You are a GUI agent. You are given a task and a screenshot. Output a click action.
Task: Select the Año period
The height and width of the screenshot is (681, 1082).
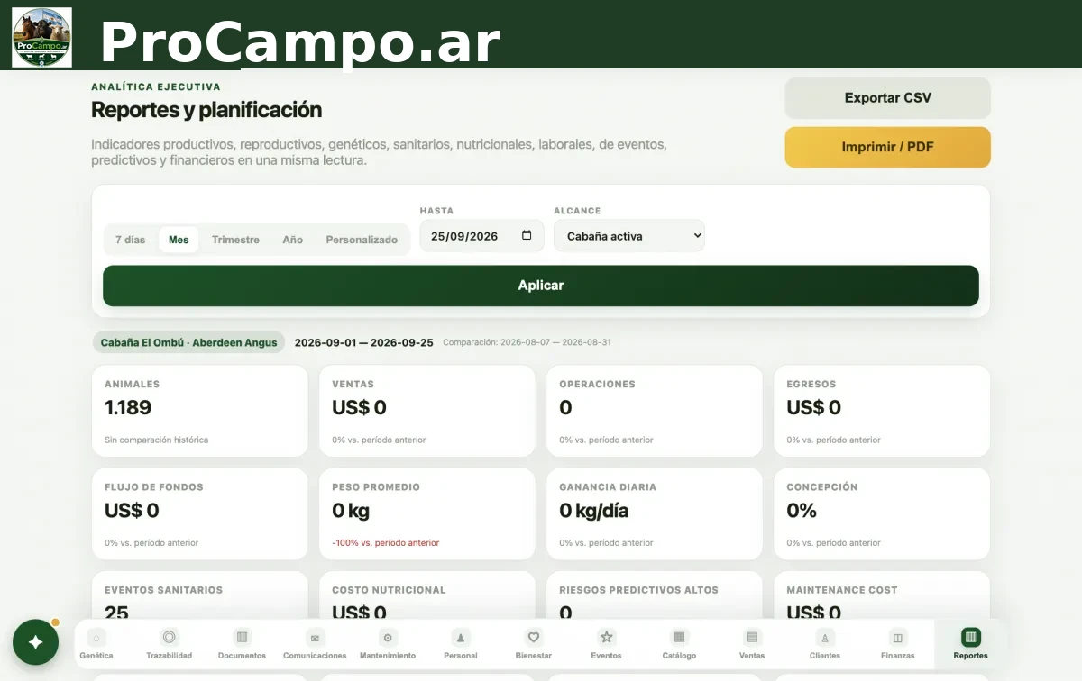[292, 240]
